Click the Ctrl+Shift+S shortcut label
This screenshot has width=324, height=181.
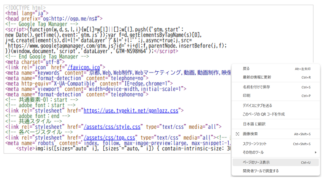[x=302, y=144]
